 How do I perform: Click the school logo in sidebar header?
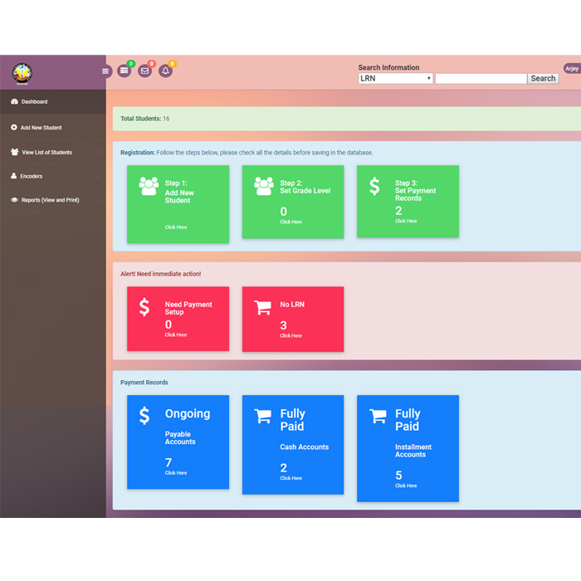pyautogui.click(x=22, y=74)
